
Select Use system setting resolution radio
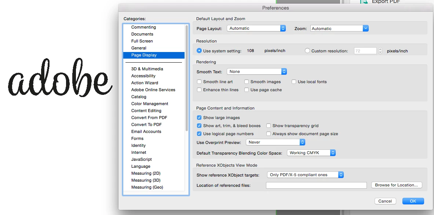199,51
